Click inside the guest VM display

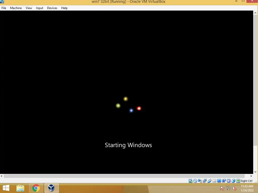(126, 92)
